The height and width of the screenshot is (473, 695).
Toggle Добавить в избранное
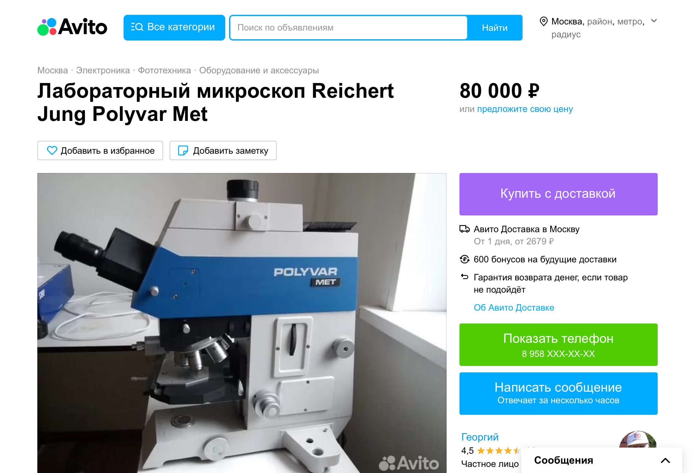100,150
